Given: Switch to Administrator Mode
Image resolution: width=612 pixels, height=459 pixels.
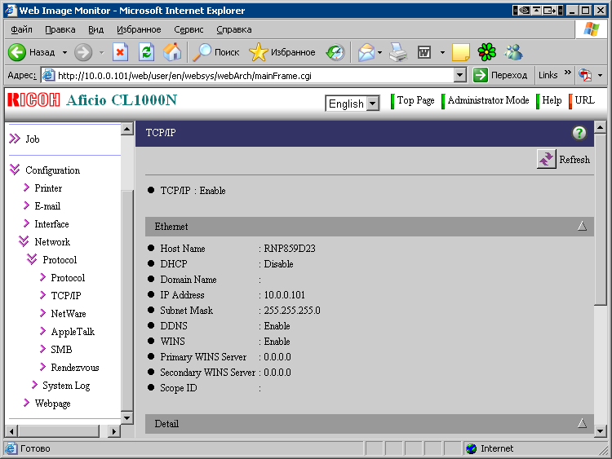Looking at the screenshot, I should pyautogui.click(x=488, y=100).
